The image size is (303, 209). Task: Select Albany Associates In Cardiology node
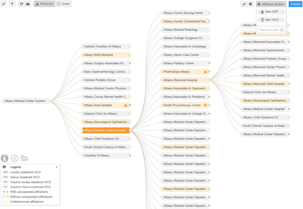[186, 47]
